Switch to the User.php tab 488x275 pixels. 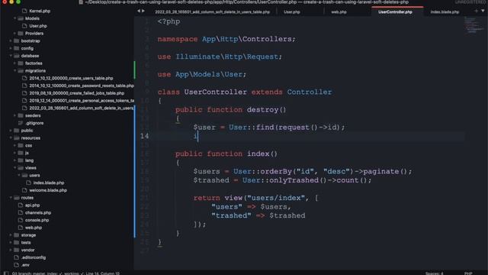coord(292,12)
